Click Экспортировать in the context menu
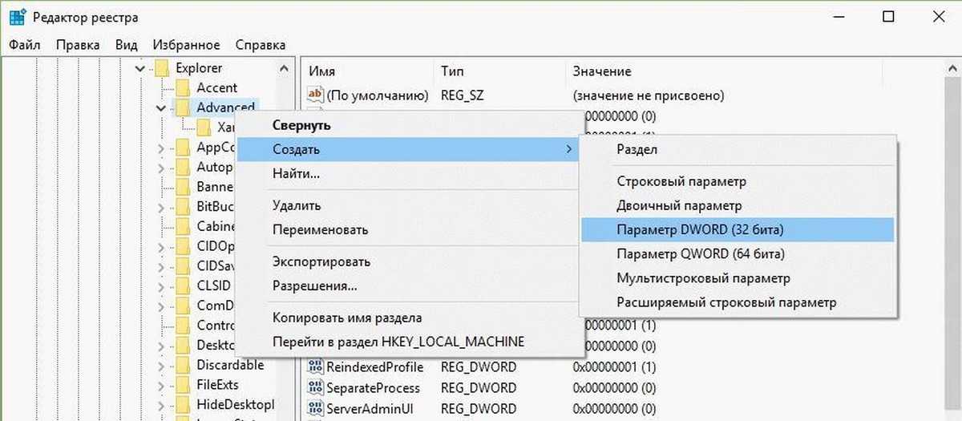Image resolution: width=962 pixels, height=421 pixels. coord(321,262)
